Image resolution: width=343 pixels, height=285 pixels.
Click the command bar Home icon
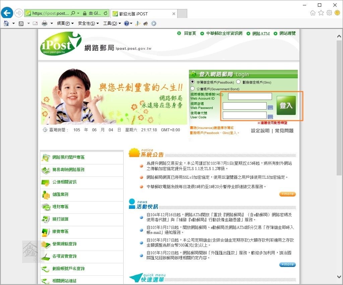click(6, 23)
